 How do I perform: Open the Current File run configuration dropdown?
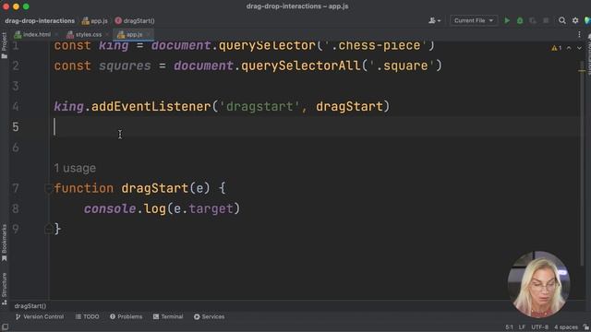pyautogui.click(x=474, y=20)
